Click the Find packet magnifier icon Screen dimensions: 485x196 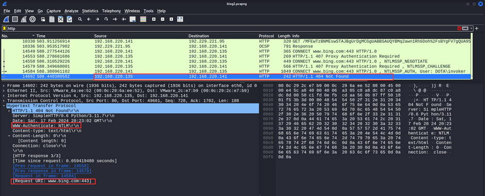pyautogui.click(x=80, y=19)
